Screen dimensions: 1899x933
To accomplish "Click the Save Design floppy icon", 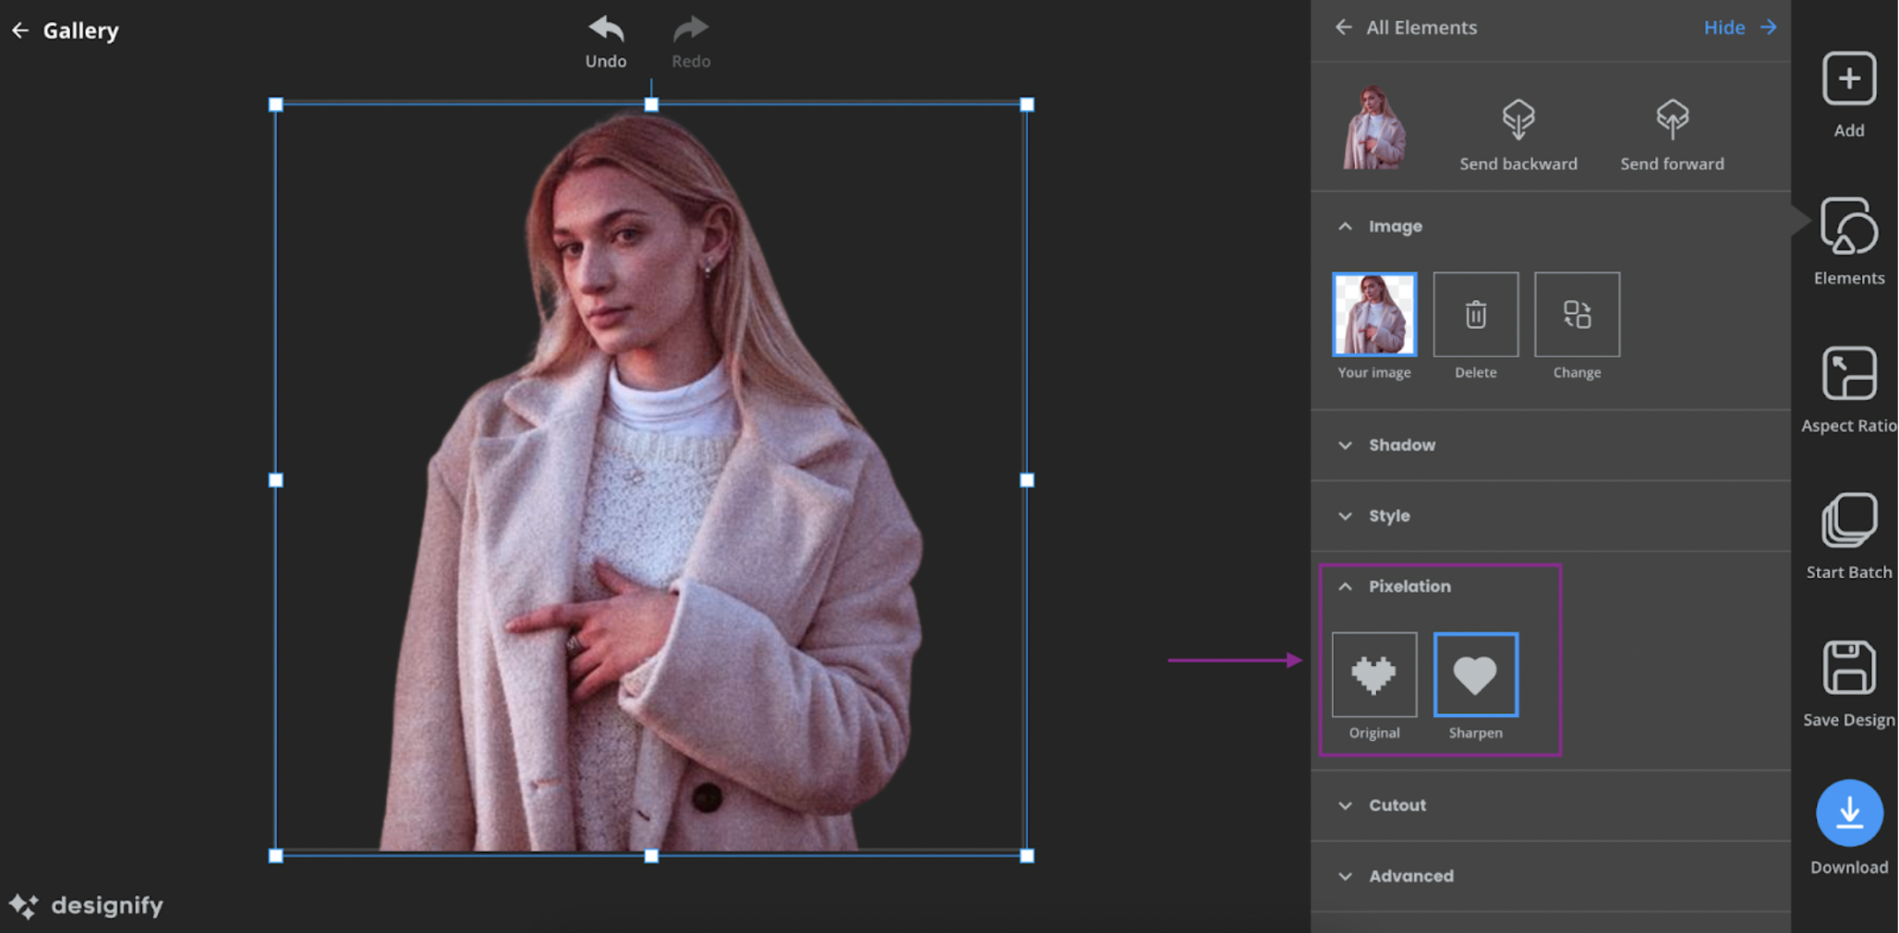I will [x=1849, y=667].
